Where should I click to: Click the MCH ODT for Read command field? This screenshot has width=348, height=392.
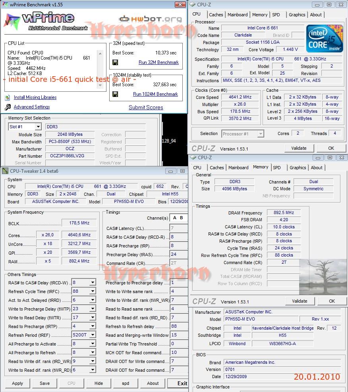179,353
